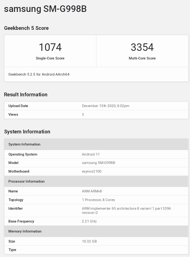Screen dimensions: 190x257
Task: Select Geekbench 5.2.5 for Android AArch64 text
Action: click(39, 74)
